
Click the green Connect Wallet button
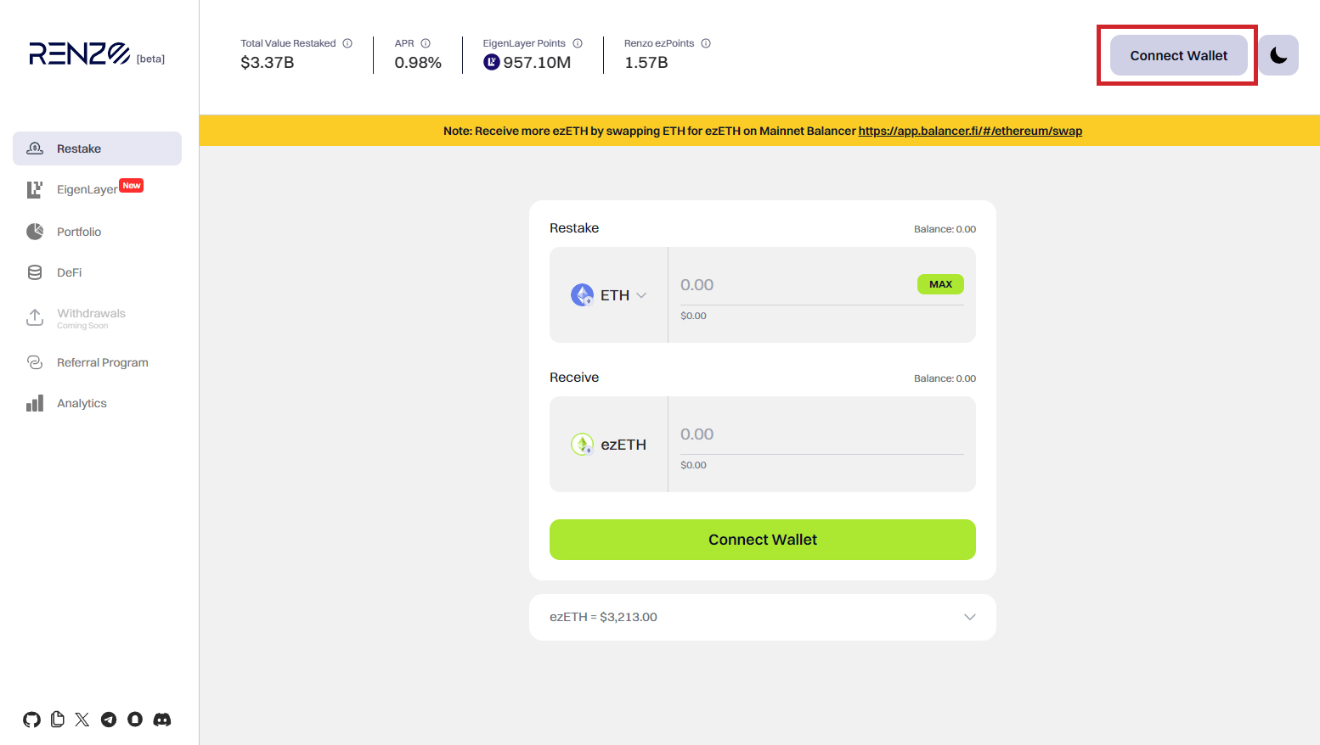pos(763,540)
